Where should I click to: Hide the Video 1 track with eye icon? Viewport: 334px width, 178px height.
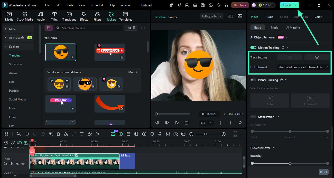coord(23,164)
